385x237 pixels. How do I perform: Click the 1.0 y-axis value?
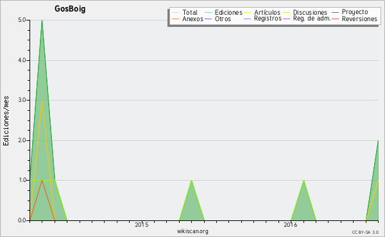pos(22,180)
